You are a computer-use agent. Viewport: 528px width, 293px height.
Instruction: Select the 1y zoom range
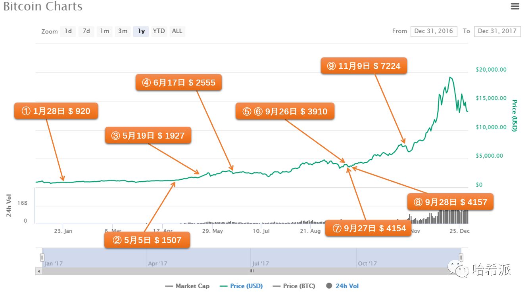point(141,31)
